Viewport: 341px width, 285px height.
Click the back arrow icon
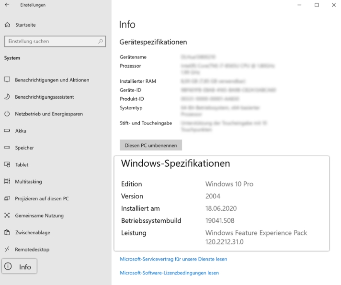[x=7, y=5]
